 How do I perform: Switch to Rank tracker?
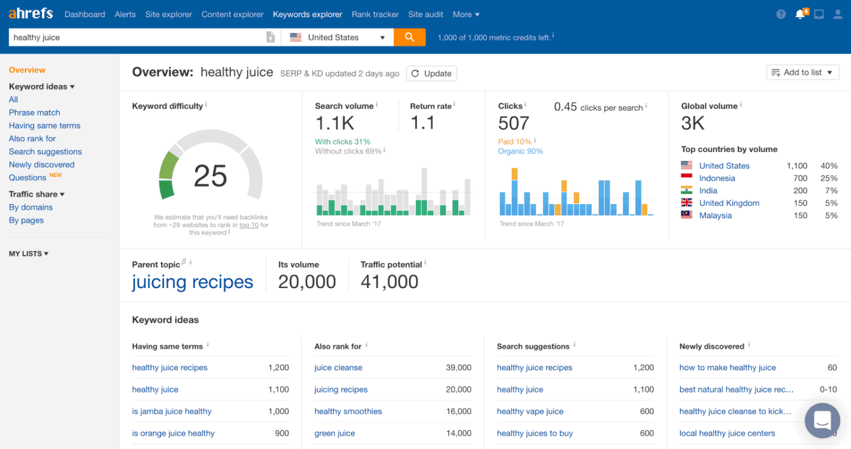[x=374, y=14]
